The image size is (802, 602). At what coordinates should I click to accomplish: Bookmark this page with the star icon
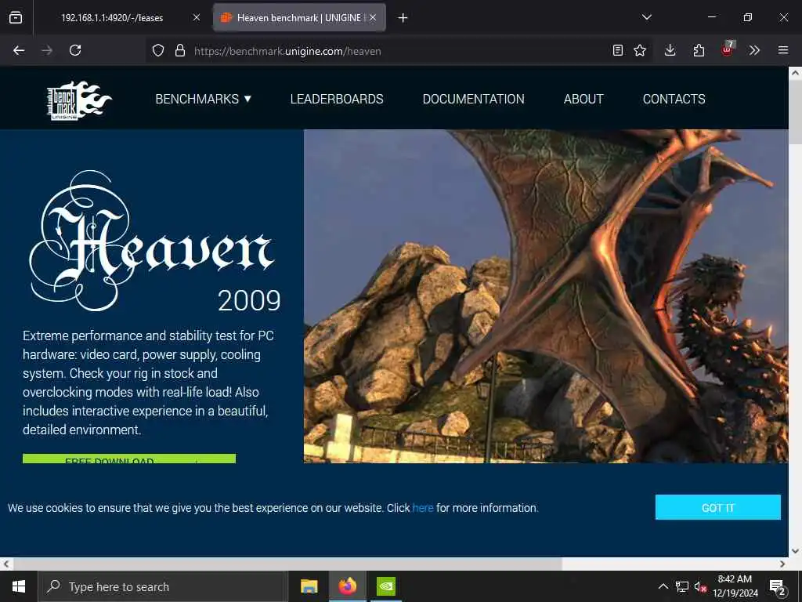pyautogui.click(x=640, y=50)
